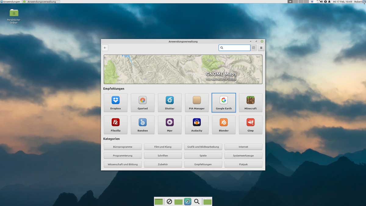Open the clock showing Mi 17 Feb, 10:49
This screenshot has height=206, width=366.
pyautogui.click(x=343, y=2)
